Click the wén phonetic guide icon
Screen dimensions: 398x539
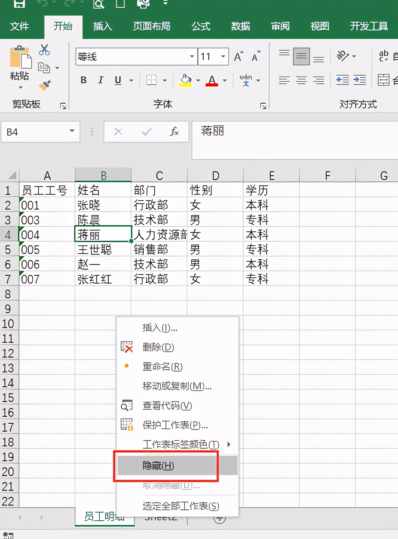pyautogui.click(x=246, y=80)
